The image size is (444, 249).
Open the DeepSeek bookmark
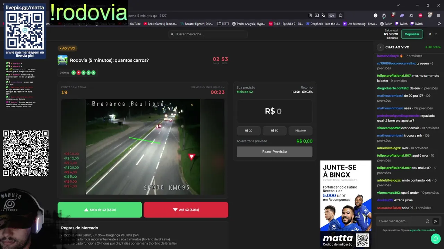(323, 24)
